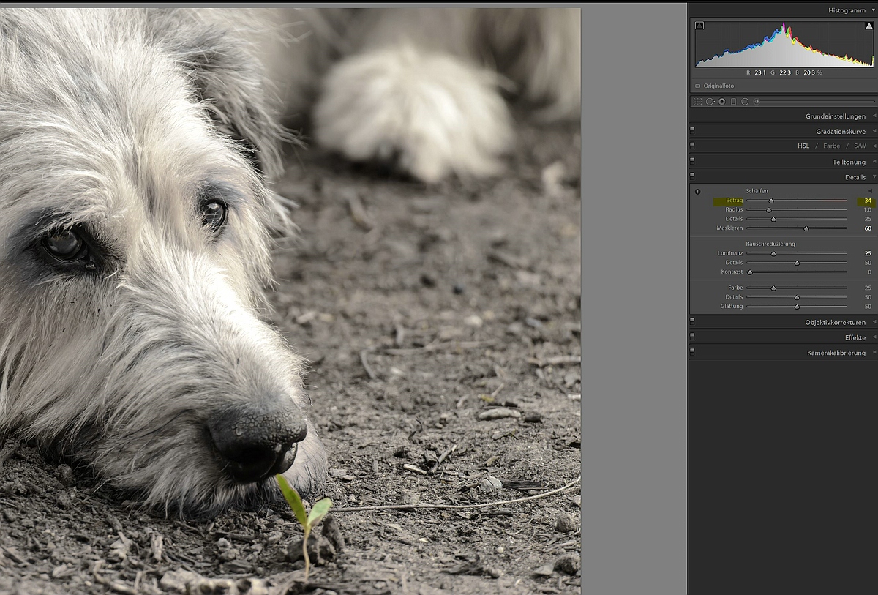Screen dimensions: 878x595
Task: Click the Luminanz value field 25
Action: point(867,253)
